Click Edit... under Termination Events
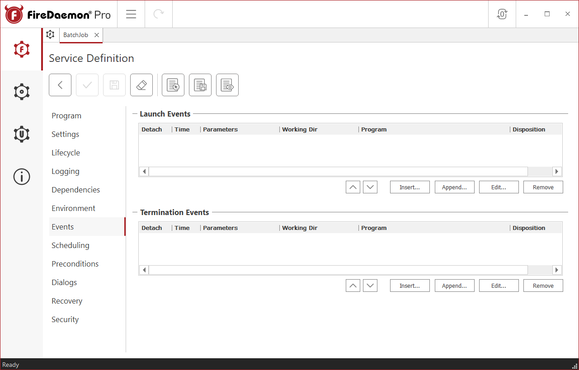579x370 pixels. 499,286
